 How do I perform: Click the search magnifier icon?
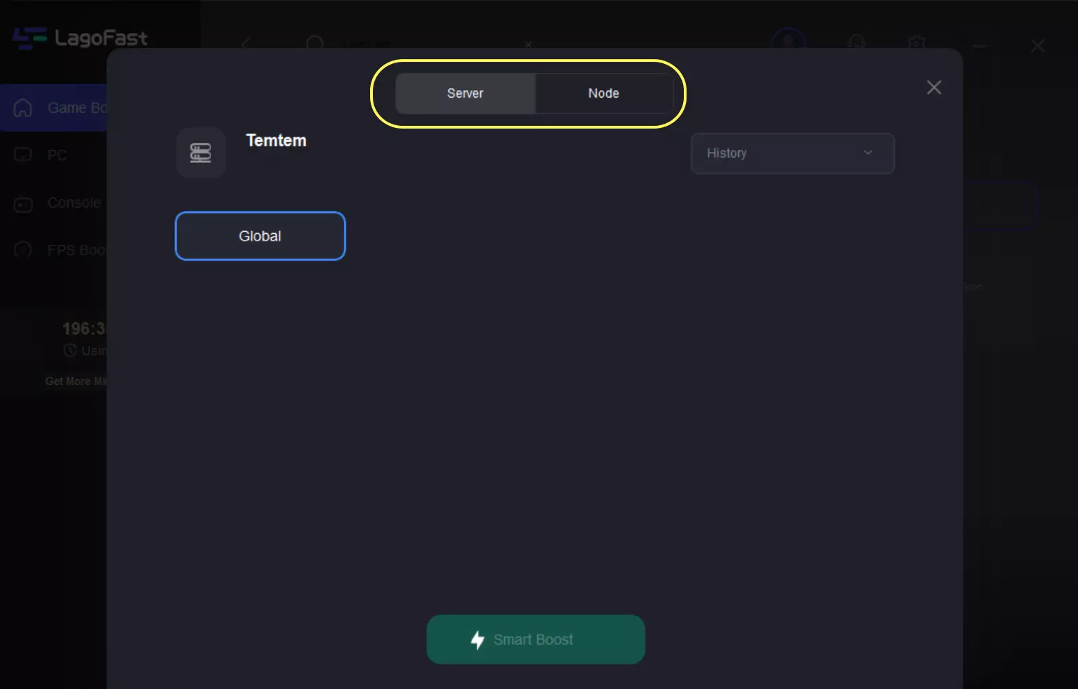(314, 44)
